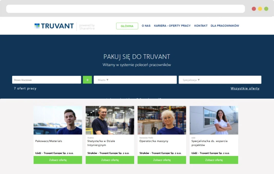Screen dimensions: 274x174
Task: Open the Specjalista/ka ds. wsparcia projektów photo
Action: [214, 120]
